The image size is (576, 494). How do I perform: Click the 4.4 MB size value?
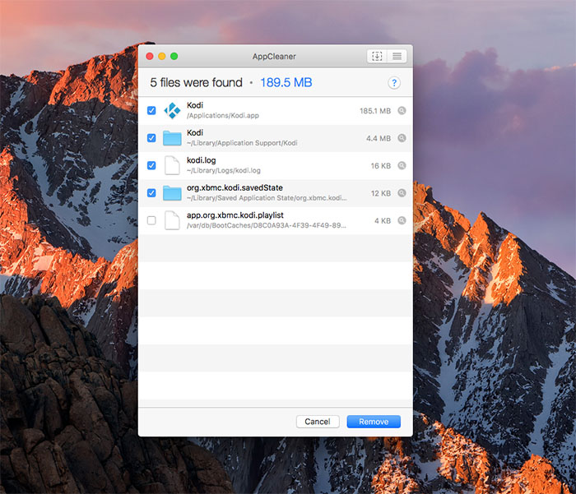point(379,138)
